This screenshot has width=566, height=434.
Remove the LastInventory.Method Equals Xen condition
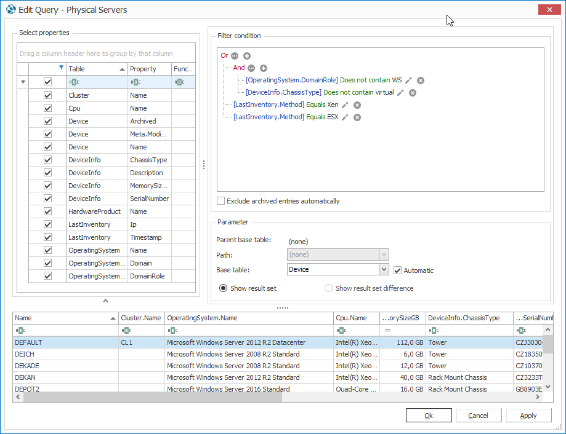pos(357,105)
